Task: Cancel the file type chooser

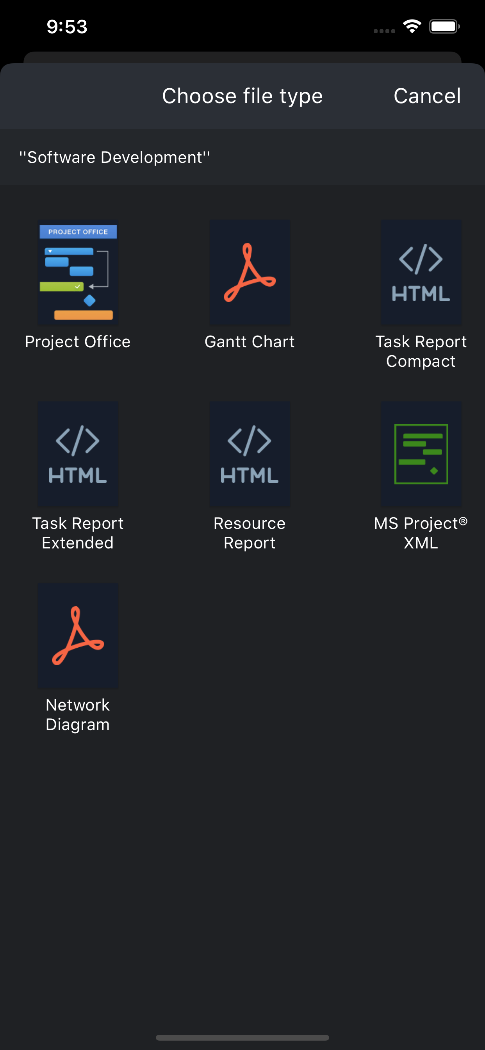Action: 427,96
